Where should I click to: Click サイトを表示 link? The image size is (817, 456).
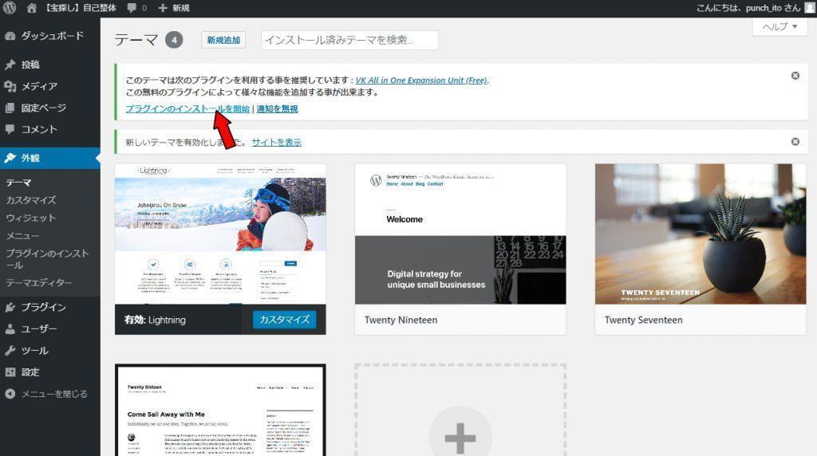(x=277, y=142)
